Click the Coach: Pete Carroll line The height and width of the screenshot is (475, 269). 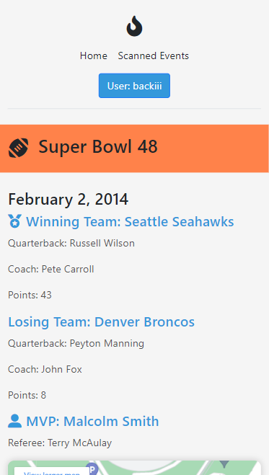pyautogui.click(x=51, y=269)
